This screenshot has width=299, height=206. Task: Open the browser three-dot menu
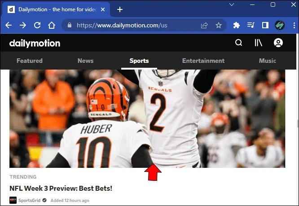294,25
